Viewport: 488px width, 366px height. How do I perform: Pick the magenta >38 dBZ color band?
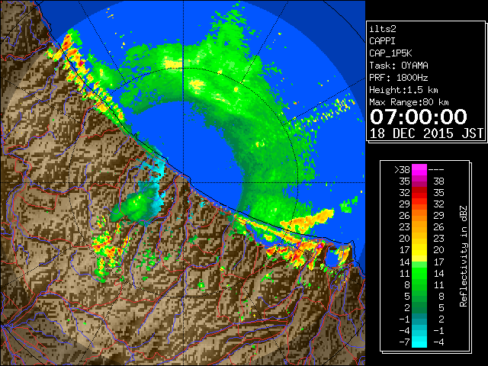[x=419, y=170]
